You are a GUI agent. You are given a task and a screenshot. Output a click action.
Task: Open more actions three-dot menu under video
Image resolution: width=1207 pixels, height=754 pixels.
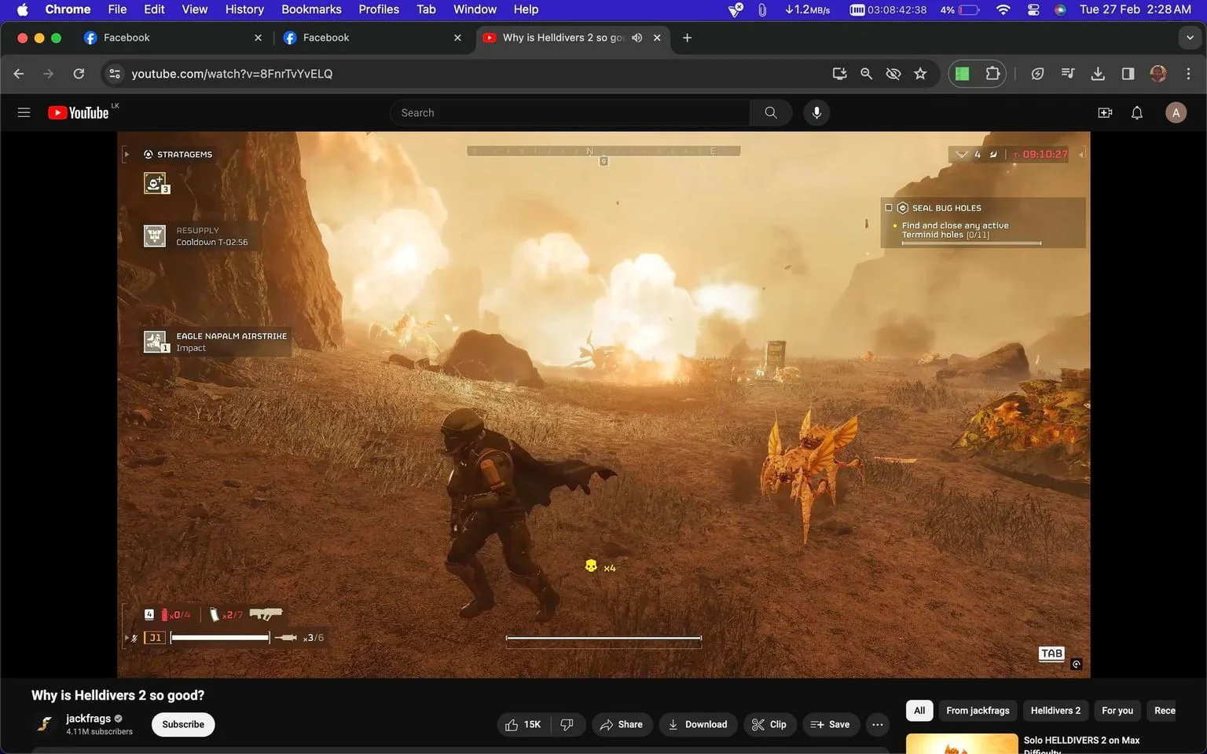[x=878, y=724]
